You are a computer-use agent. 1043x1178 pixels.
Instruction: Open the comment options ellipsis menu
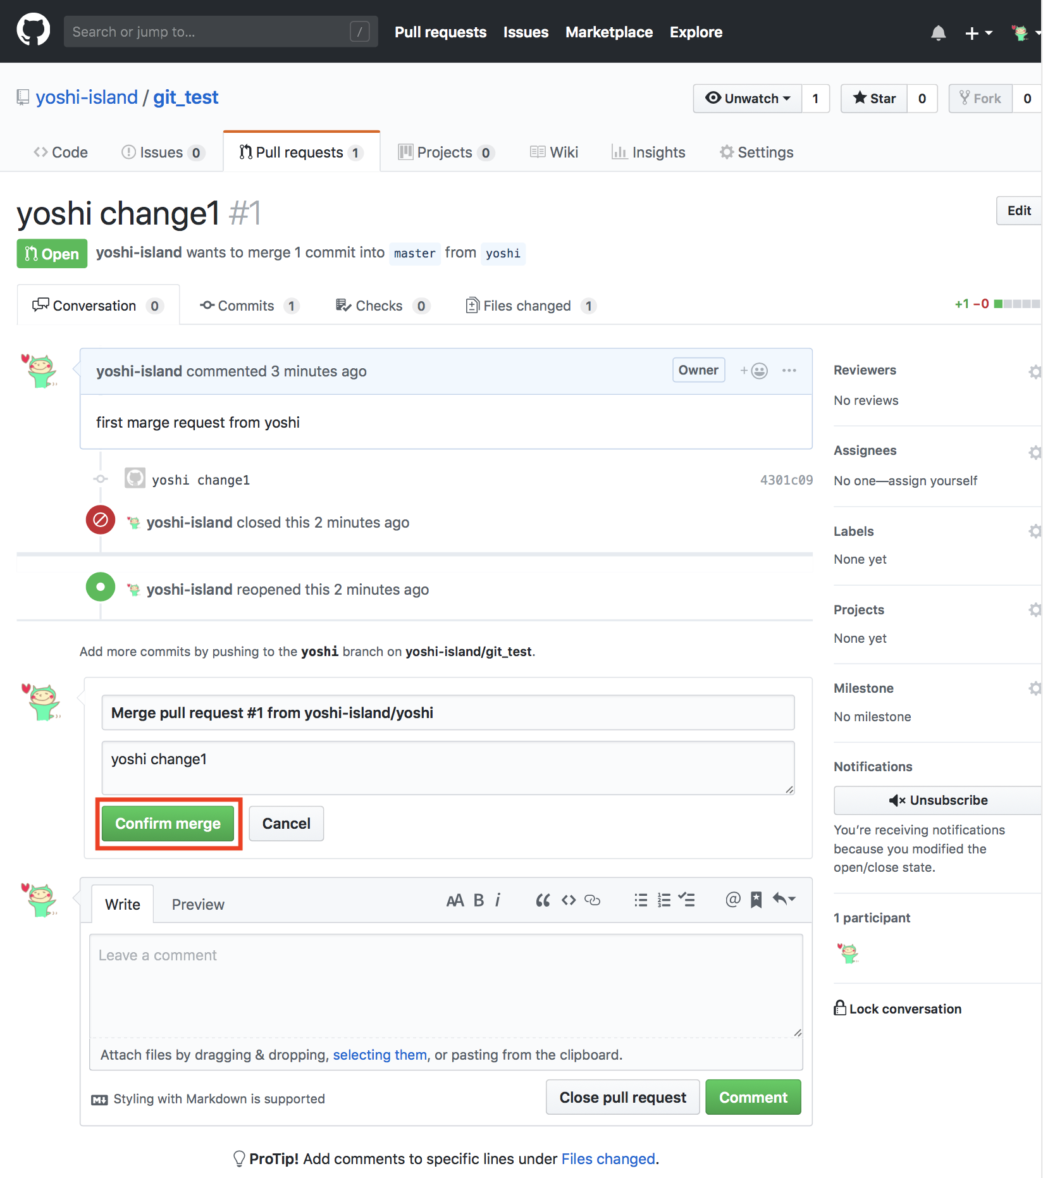pyautogui.click(x=789, y=370)
